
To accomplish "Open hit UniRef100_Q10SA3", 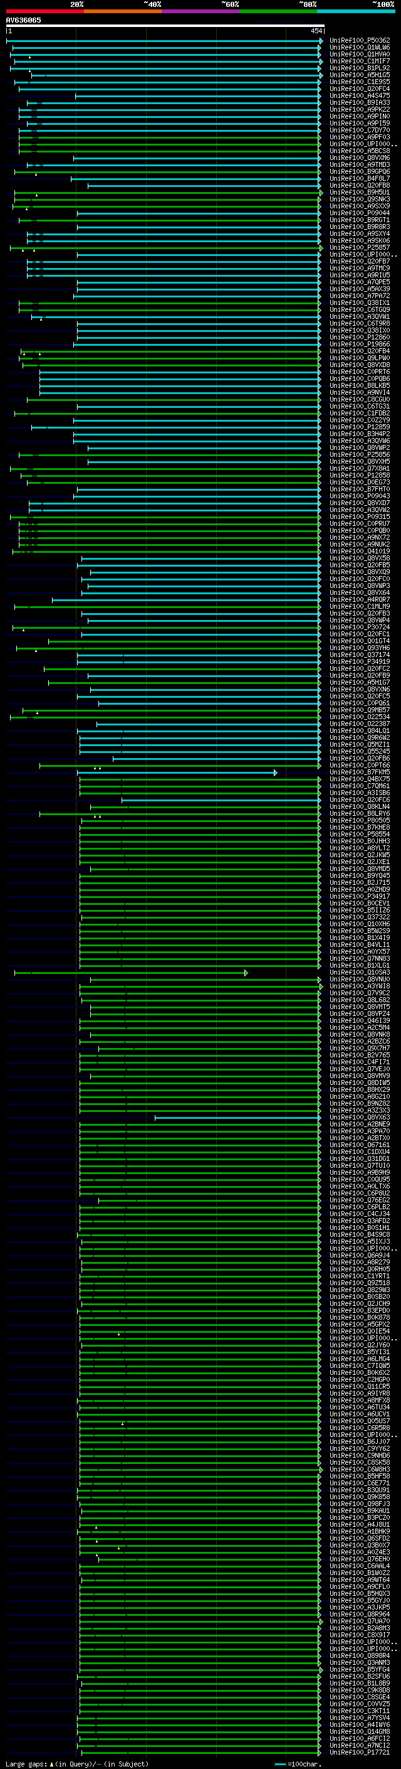I will click(x=360, y=973).
